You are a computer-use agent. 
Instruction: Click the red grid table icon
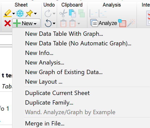(x=122, y=23)
